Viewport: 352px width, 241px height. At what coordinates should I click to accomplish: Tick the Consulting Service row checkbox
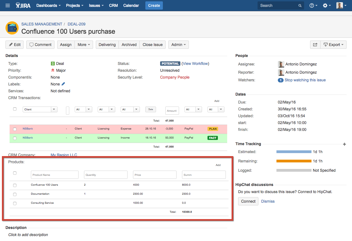click(15, 203)
